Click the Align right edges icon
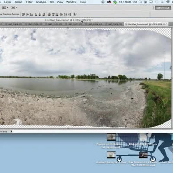 tap(44, 14)
